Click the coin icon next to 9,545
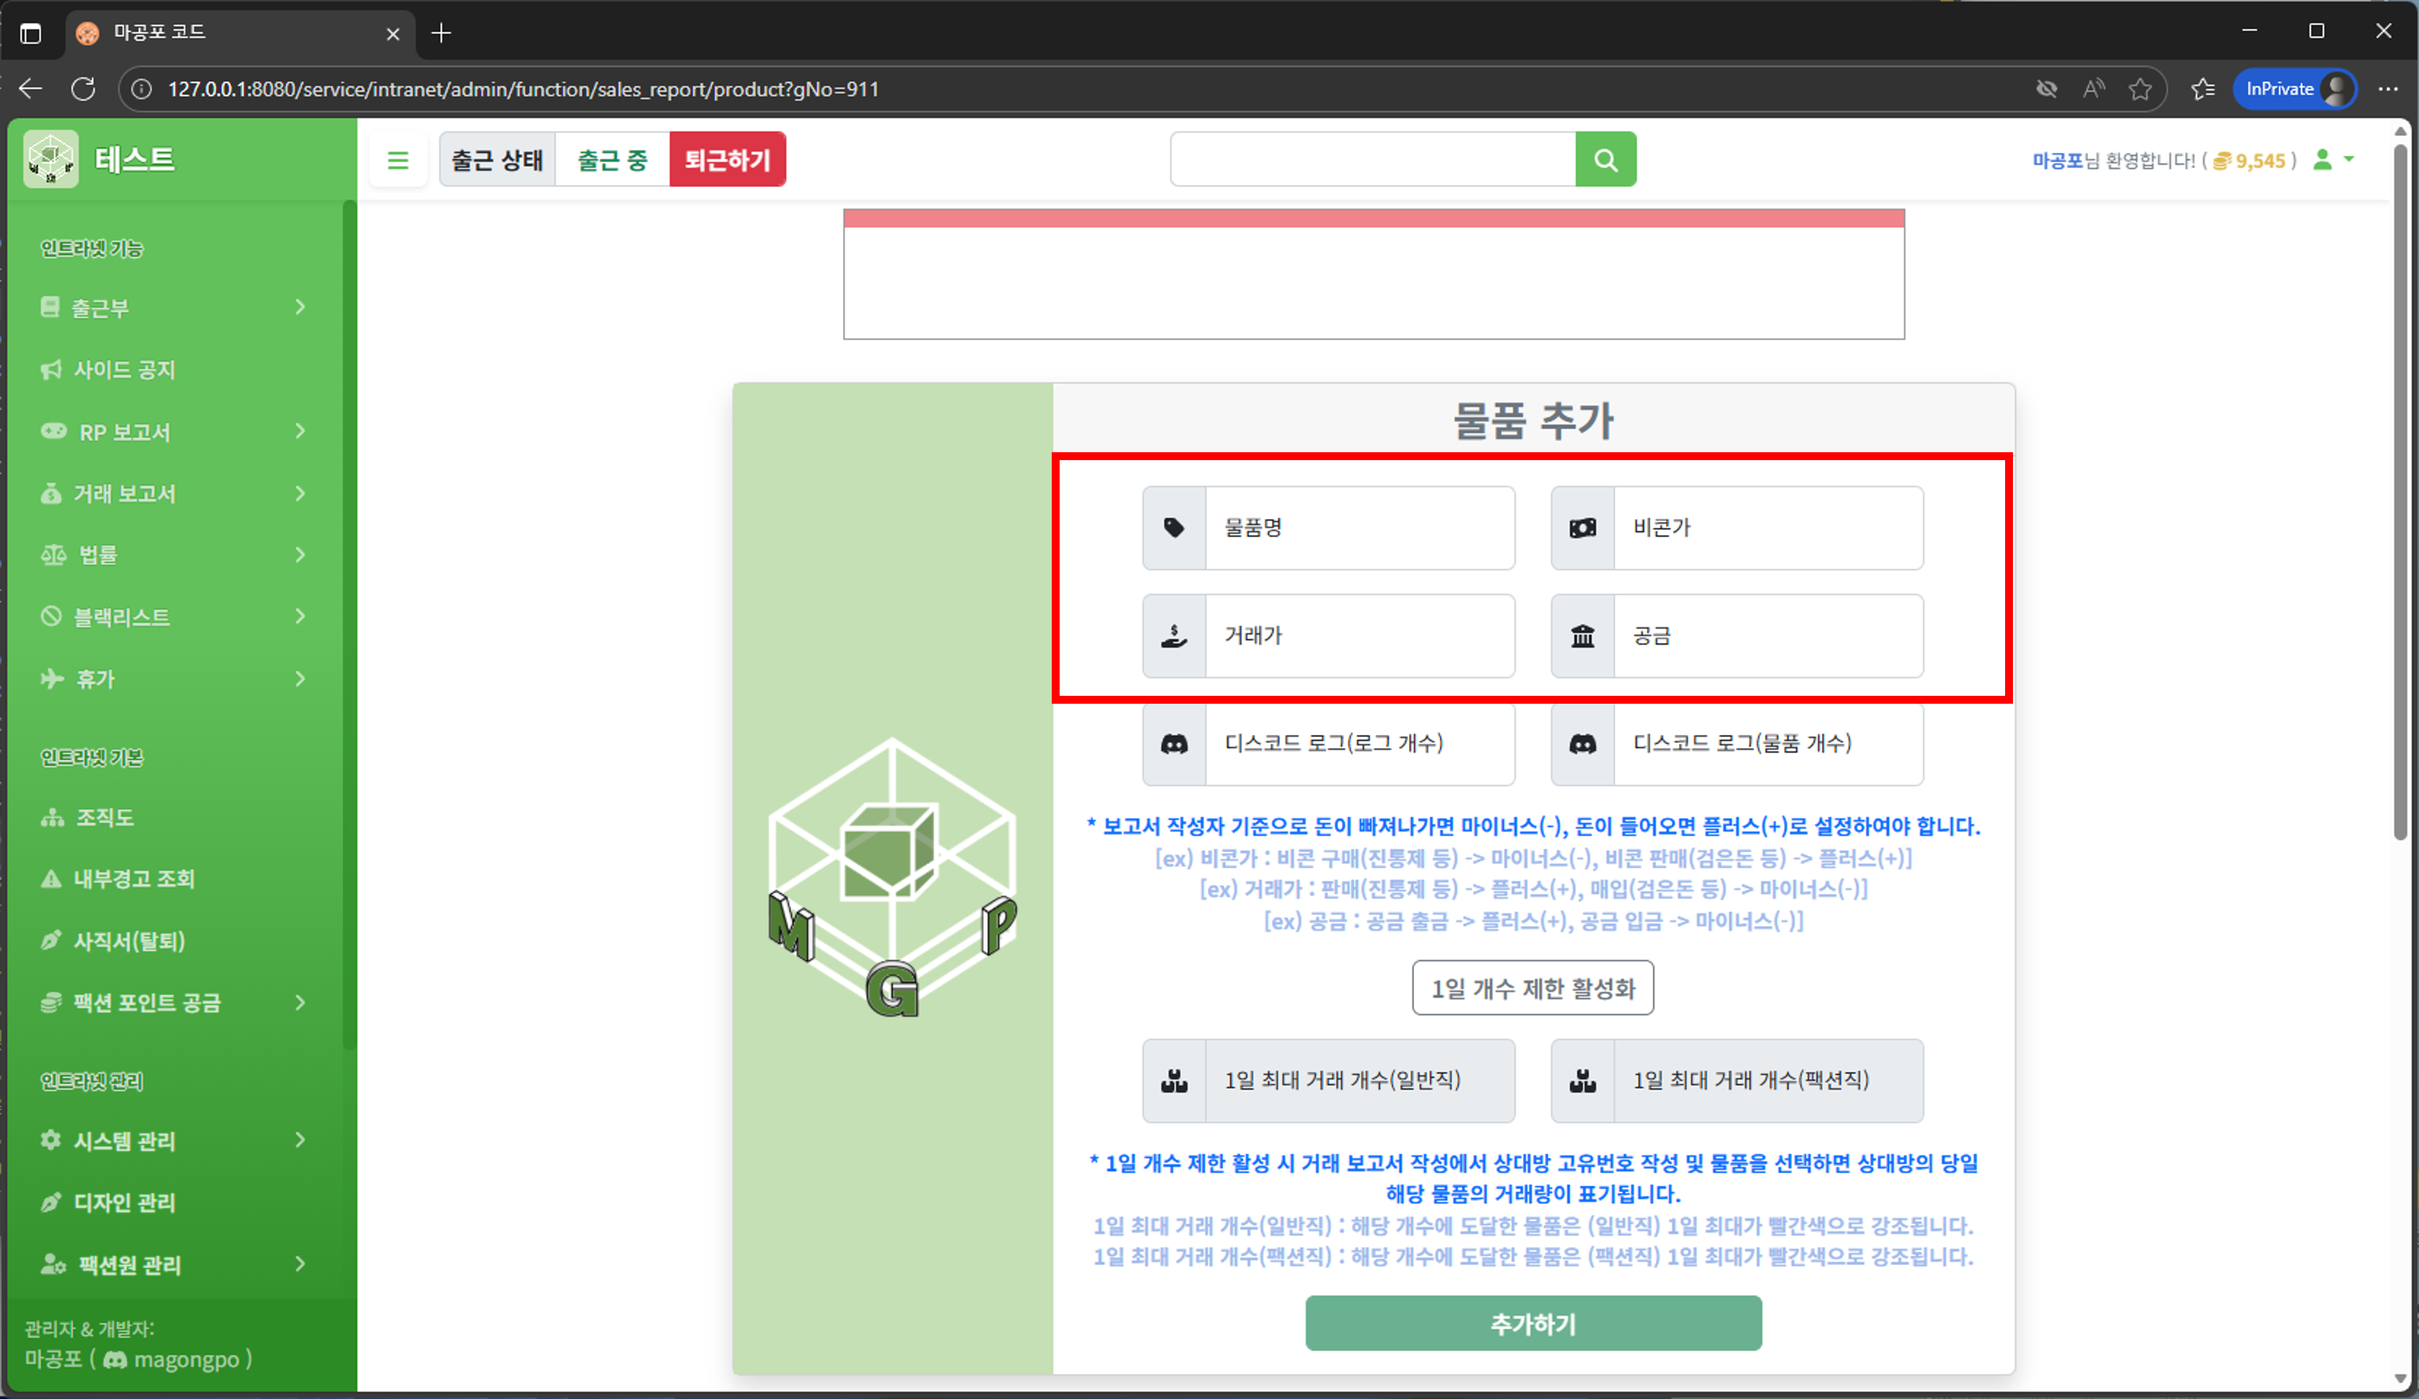The width and height of the screenshot is (2419, 1399). coord(2222,160)
